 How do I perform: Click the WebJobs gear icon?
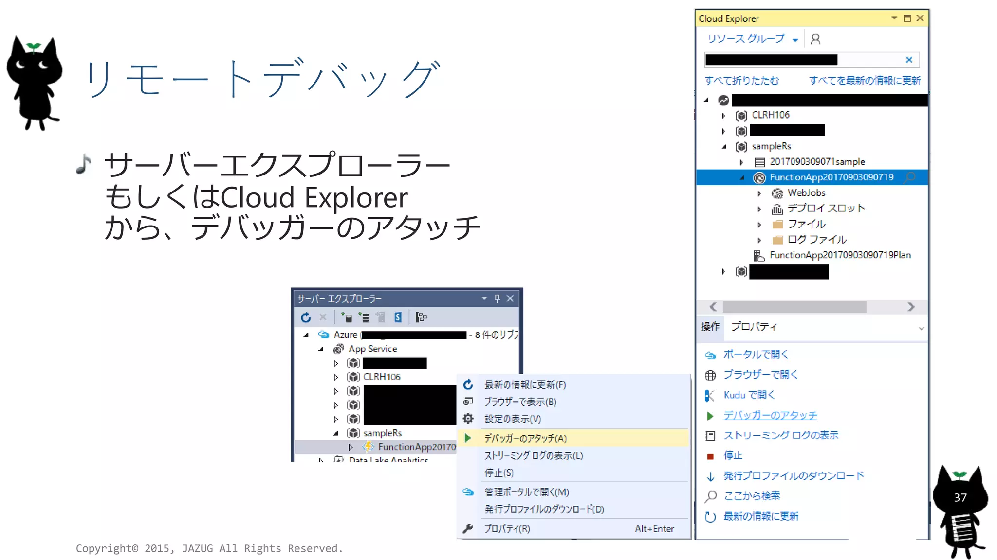coord(777,193)
